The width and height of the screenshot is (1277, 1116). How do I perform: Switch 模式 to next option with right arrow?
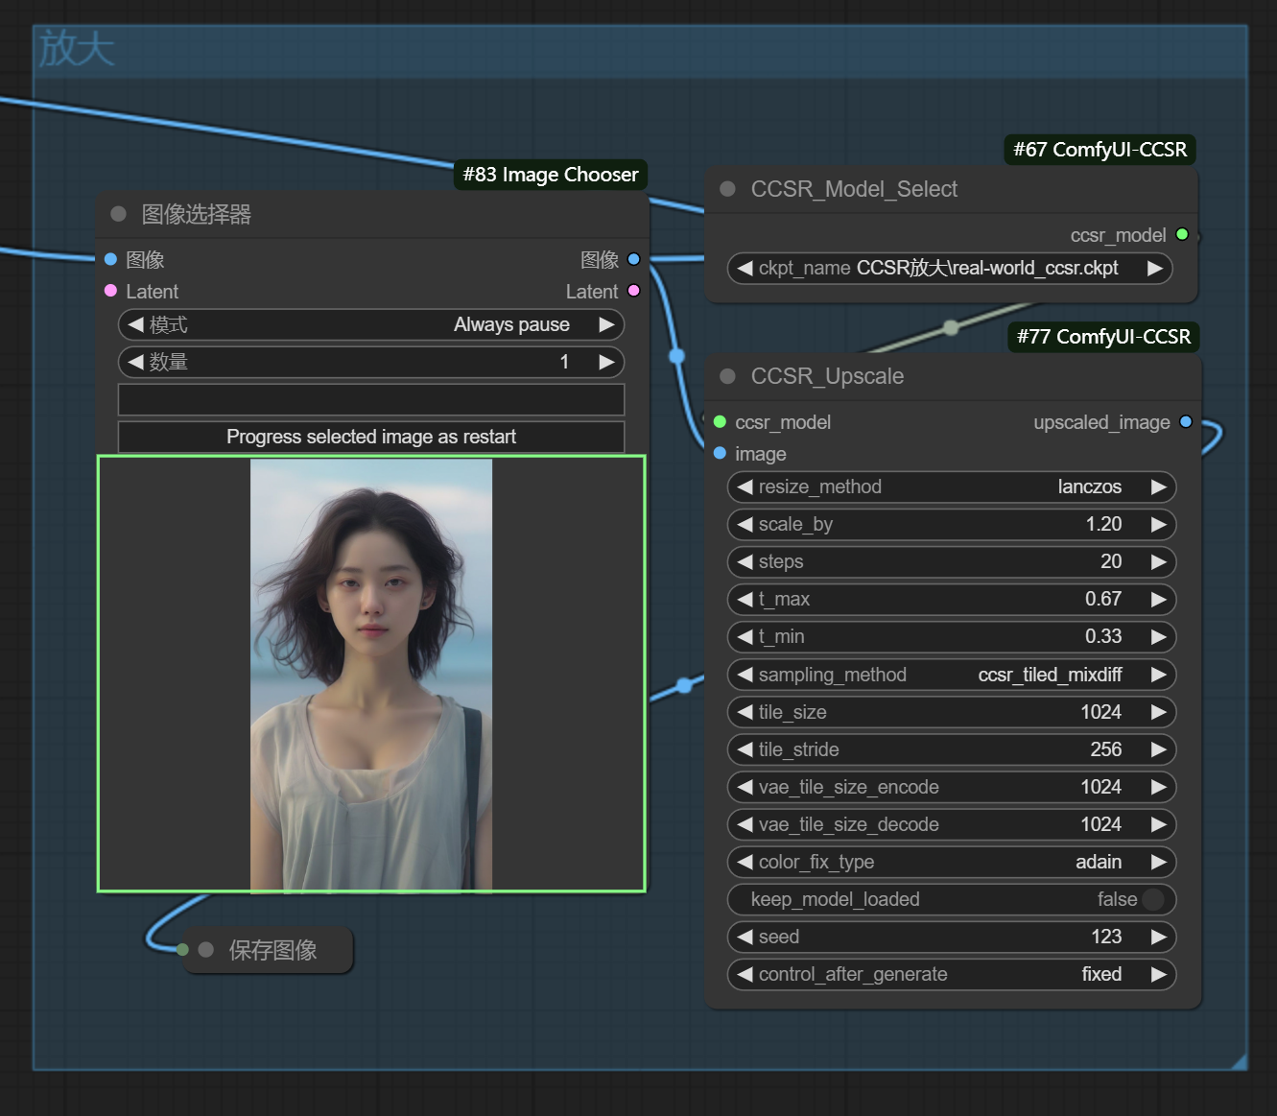(x=606, y=324)
